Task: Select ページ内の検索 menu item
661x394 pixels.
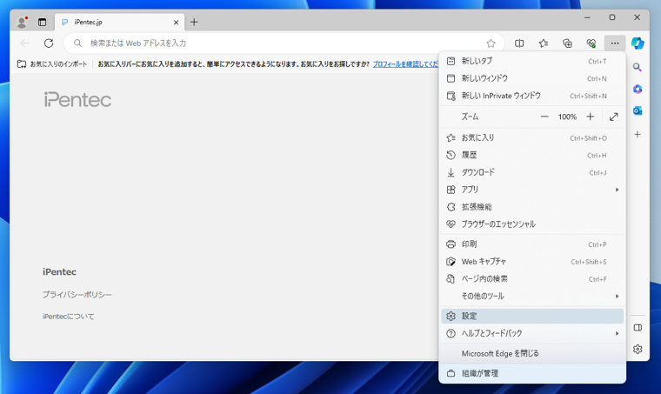Action: 532,279
